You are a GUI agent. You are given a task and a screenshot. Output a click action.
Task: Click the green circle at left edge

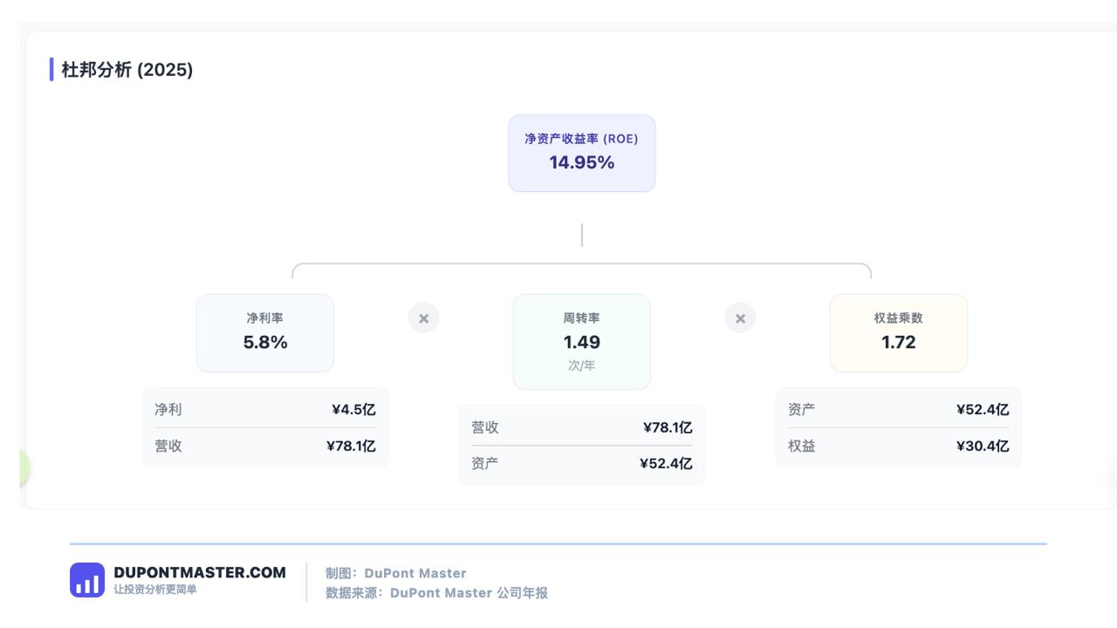(x=24, y=468)
